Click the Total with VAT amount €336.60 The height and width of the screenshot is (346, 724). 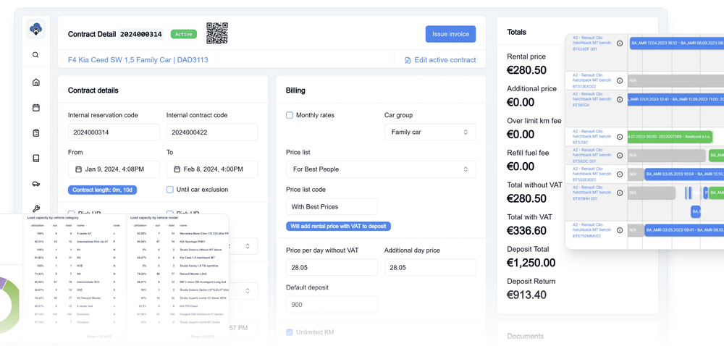point(527,231)
